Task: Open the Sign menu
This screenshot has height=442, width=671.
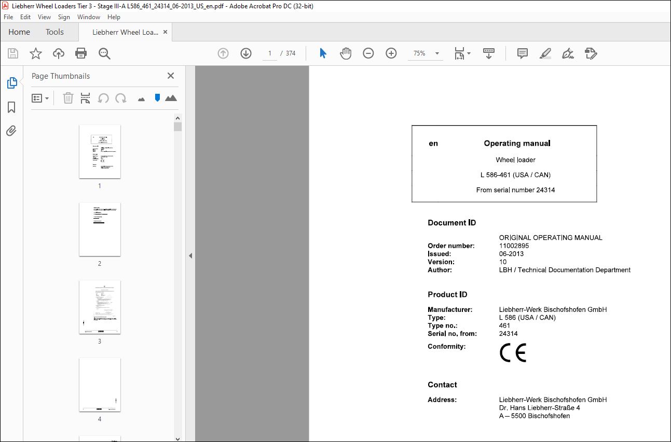Action: point(64,17)
